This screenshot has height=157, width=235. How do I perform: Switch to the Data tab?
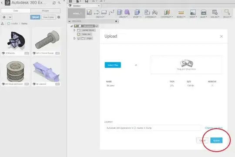pyautogui.click(x=16, y=10)
